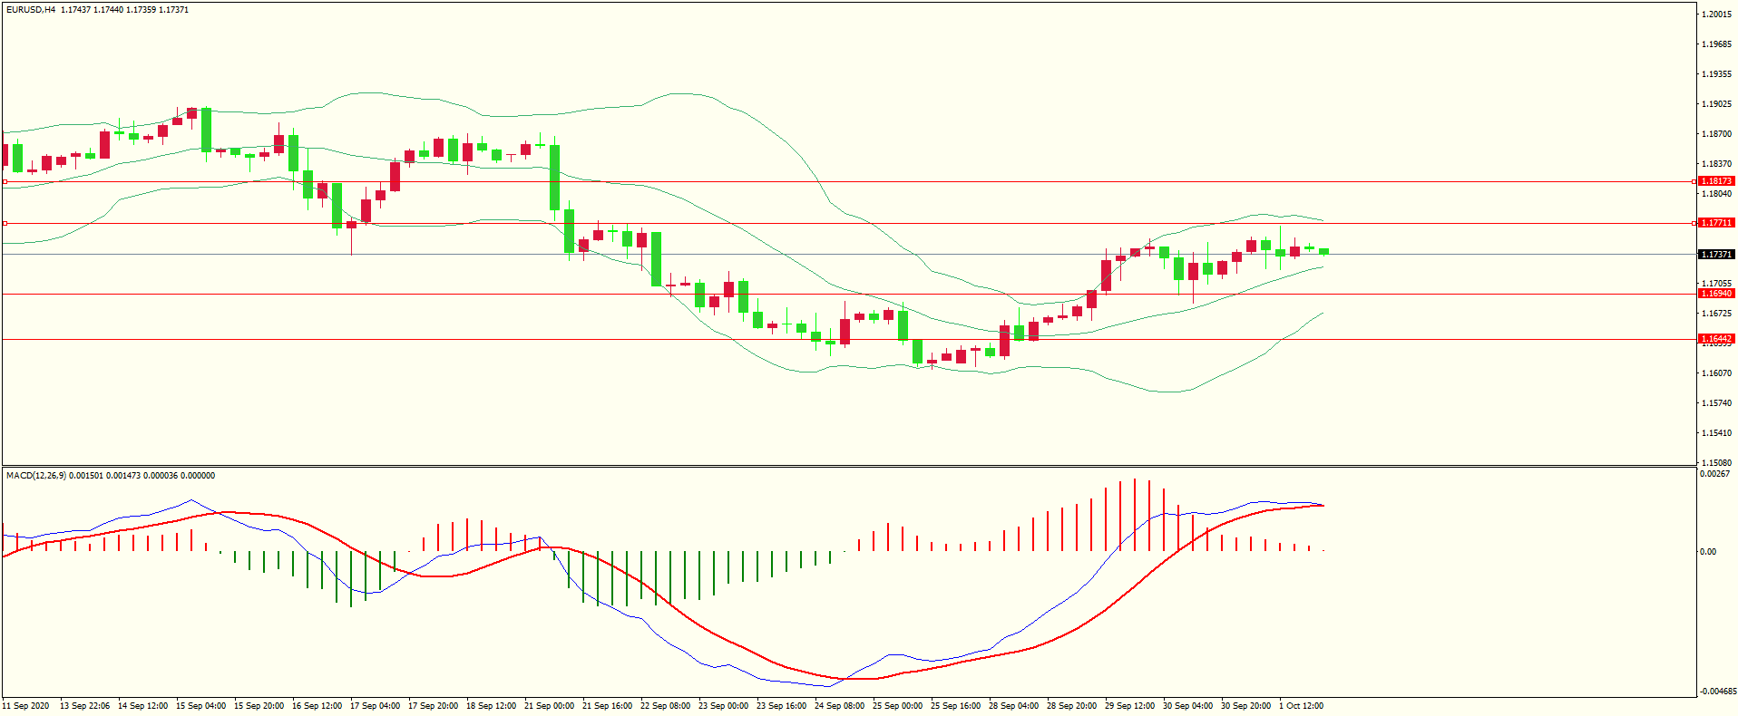Click right anchor square of 1.18173 line

coord(1694,182)
